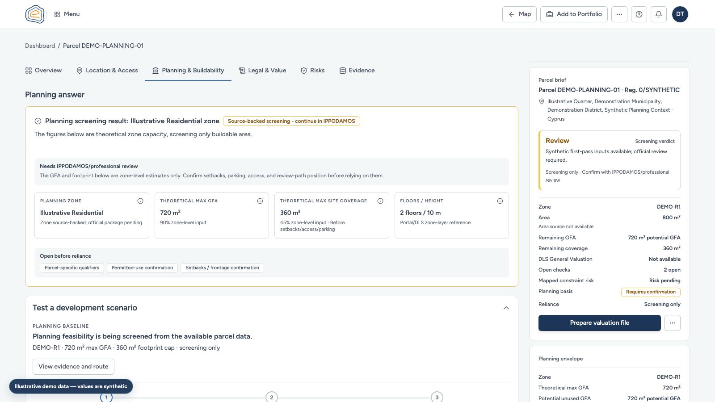Screen dimensions: 715x402
Task: Click the Illustrative Residential zone value
Action: pos(71,213)
